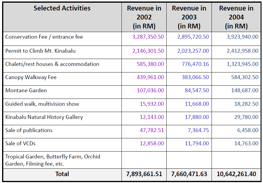Click the Montane Garden row label
263x183 pixels.
(26, 90)
